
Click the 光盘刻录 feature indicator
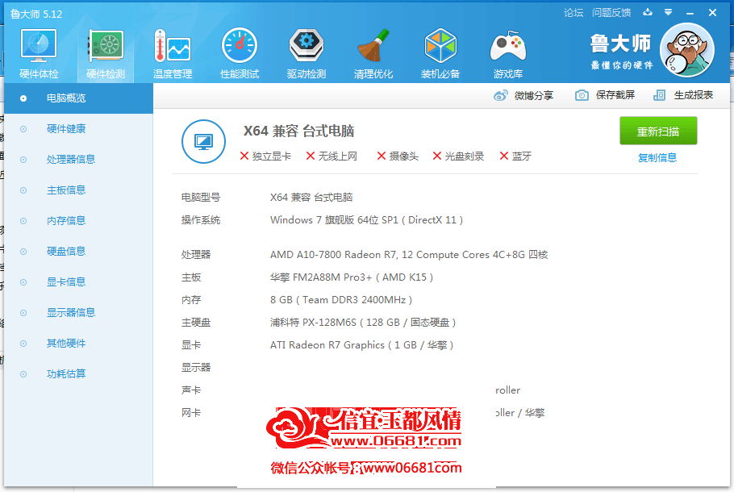tap(458, 156)
